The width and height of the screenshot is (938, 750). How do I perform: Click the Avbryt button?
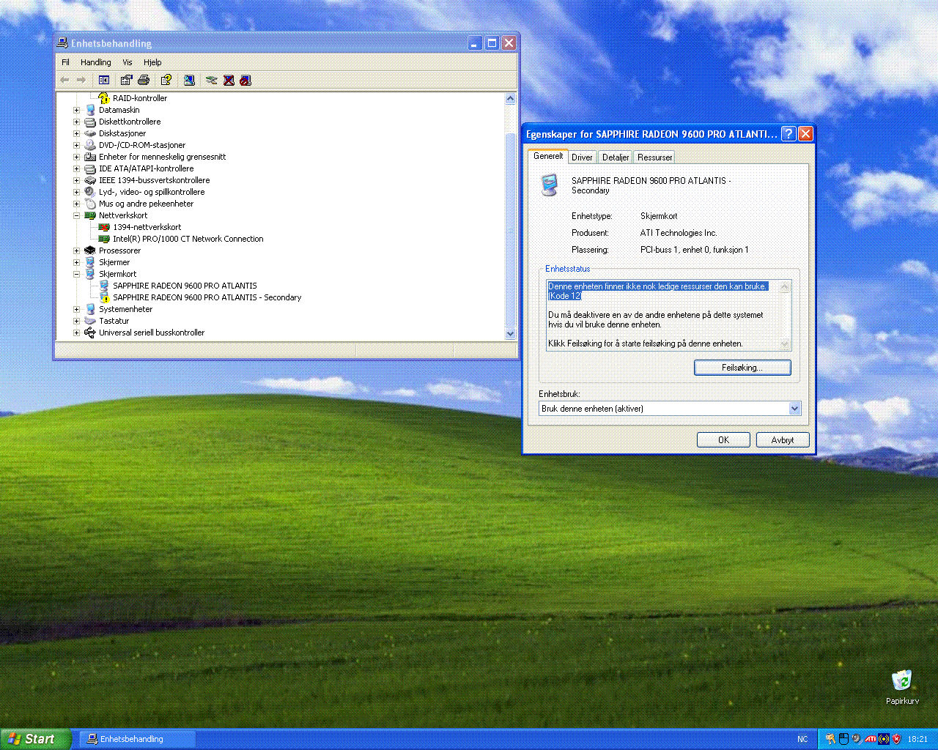point(783,440)
